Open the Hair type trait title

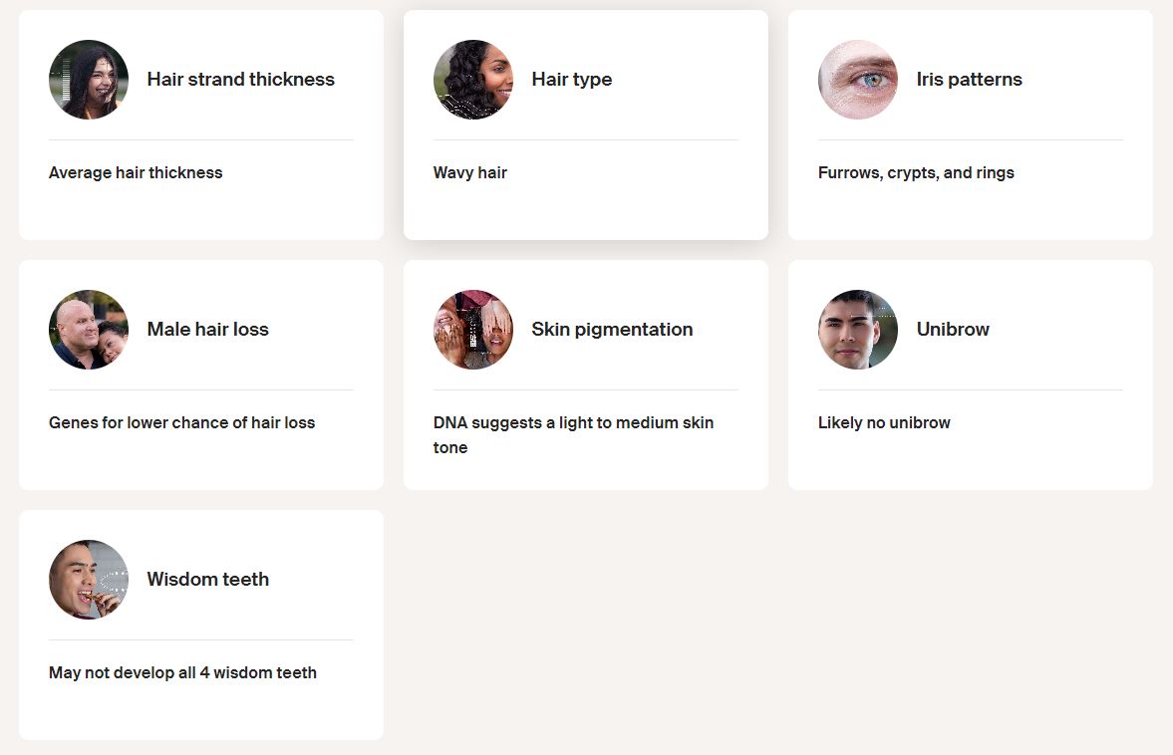(571, 80)
